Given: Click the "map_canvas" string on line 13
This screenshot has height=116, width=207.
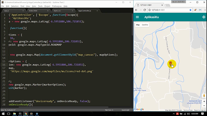Looking at the screenshot, I should click(x=86, y=55).
